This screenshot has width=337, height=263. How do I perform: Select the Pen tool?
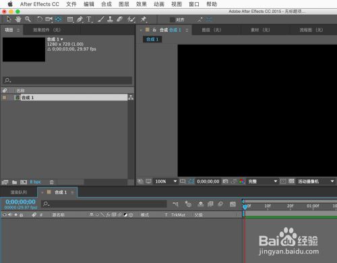(80, 20)
